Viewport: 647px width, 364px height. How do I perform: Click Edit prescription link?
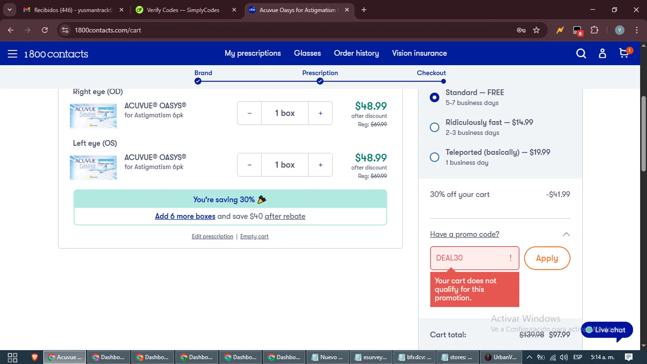212,236
